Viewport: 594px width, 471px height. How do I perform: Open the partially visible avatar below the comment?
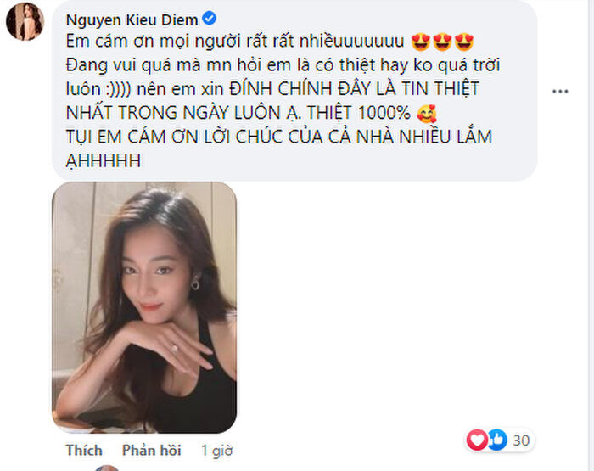tap(107, 468)
